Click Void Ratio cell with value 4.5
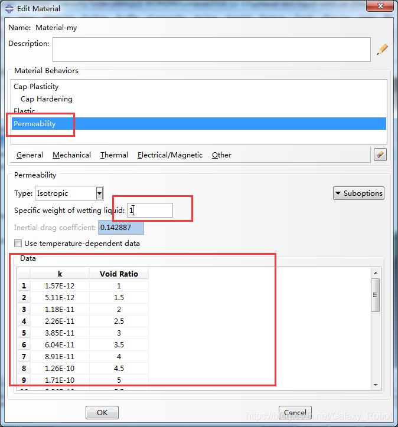Screen dimensions: 398x427 (x=119, y=368)
